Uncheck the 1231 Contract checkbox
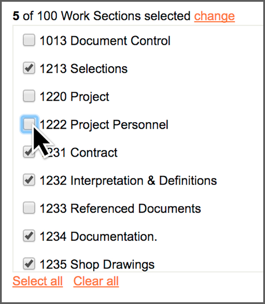 tap(27, 152)
